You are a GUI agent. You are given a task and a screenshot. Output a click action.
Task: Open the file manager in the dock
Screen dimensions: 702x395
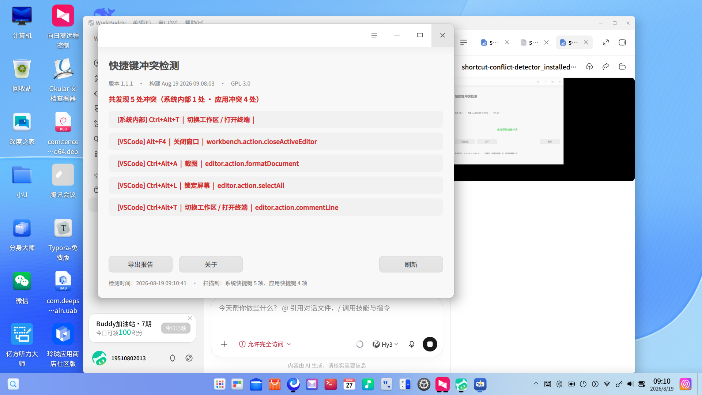[256, 384]
